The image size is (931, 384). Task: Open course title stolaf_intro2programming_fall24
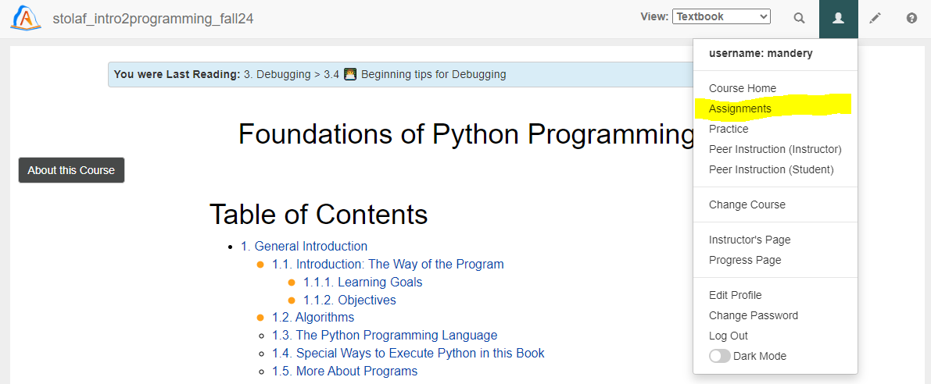(x=153, y=19)
